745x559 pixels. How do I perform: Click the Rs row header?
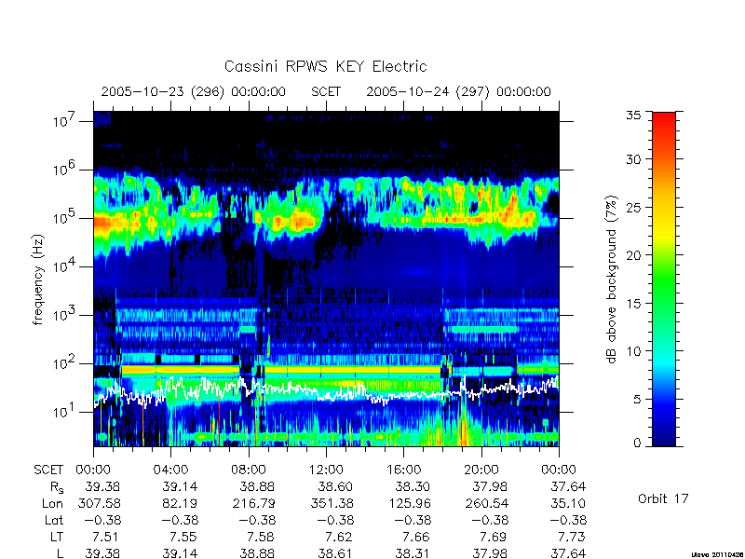tap(57, 487)
